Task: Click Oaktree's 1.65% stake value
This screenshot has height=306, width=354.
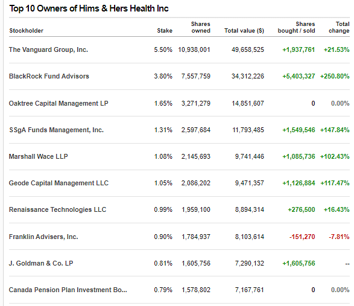Action: click(x=163, y=103)
